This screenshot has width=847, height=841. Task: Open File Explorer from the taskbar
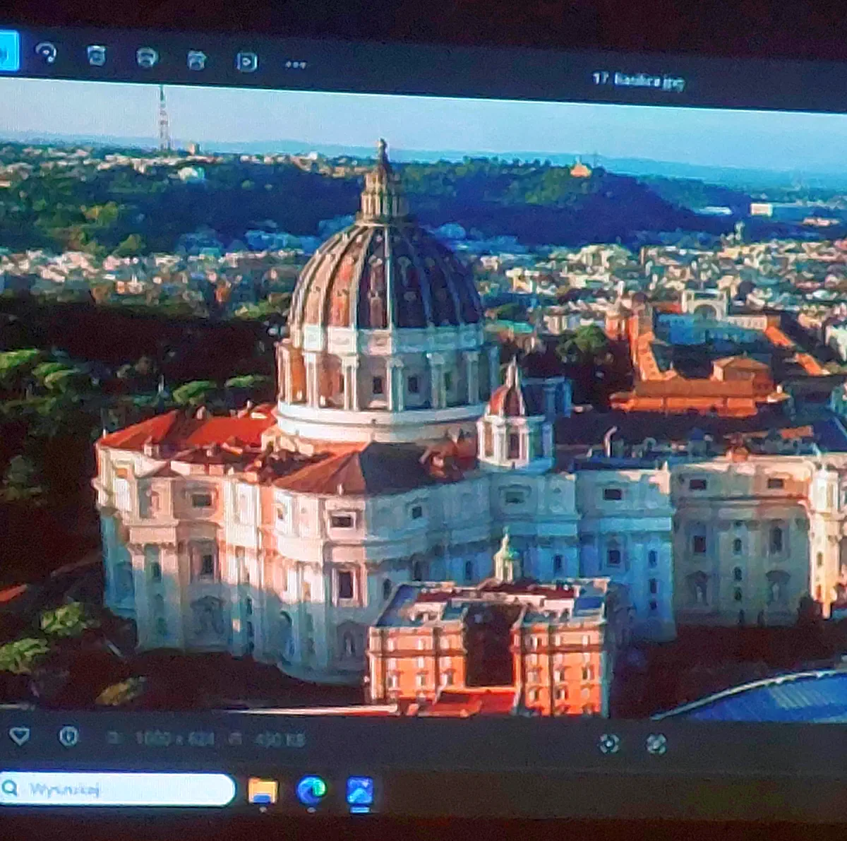(x=263, y=791)
